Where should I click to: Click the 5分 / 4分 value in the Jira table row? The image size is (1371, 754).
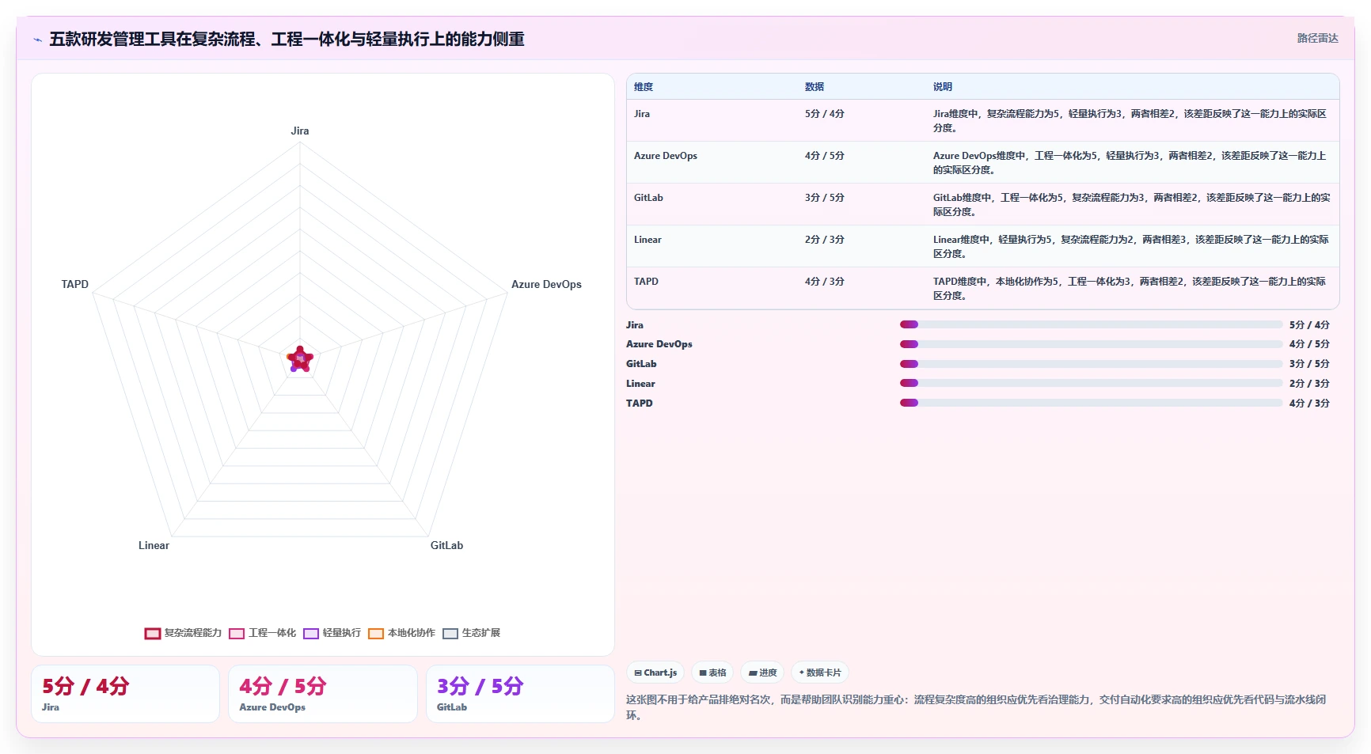click(825, 114)
